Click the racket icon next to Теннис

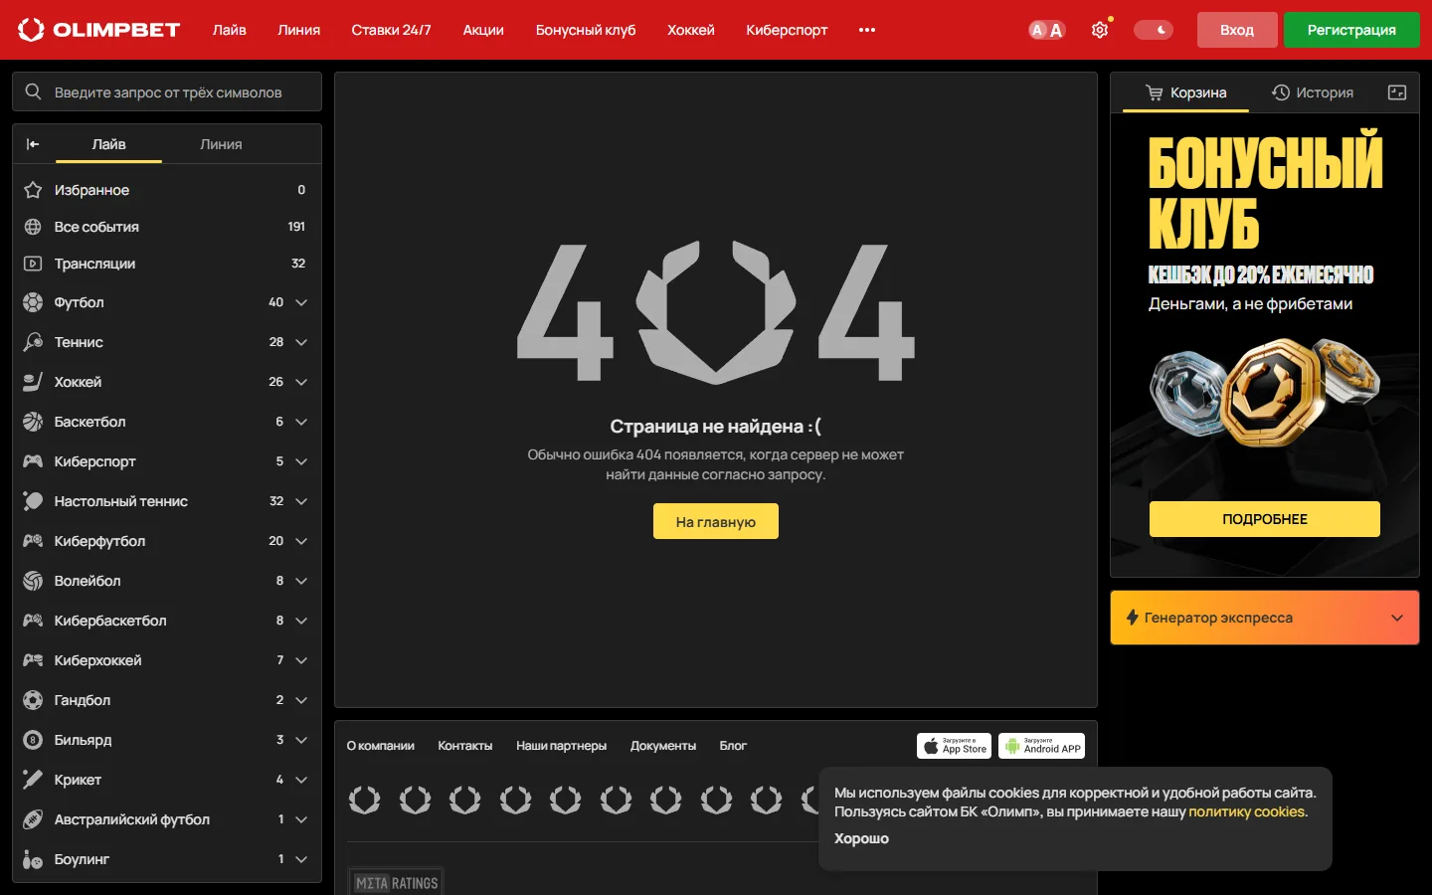pyautogui.click(x=33, y=342)
